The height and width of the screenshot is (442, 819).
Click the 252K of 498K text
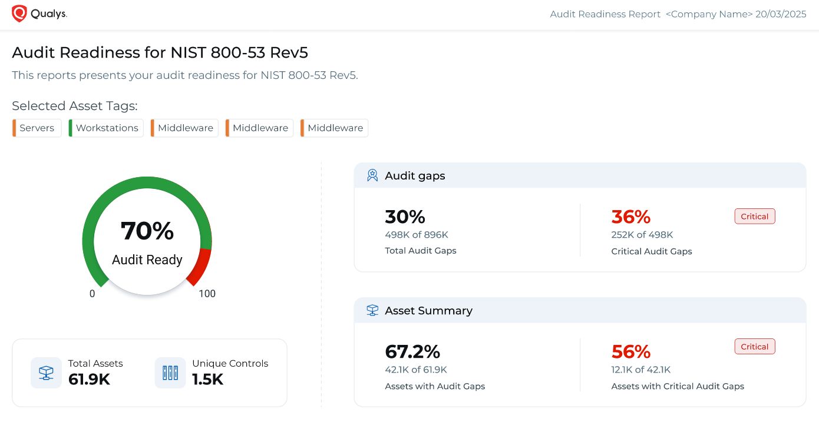click(x=642, y=235)
